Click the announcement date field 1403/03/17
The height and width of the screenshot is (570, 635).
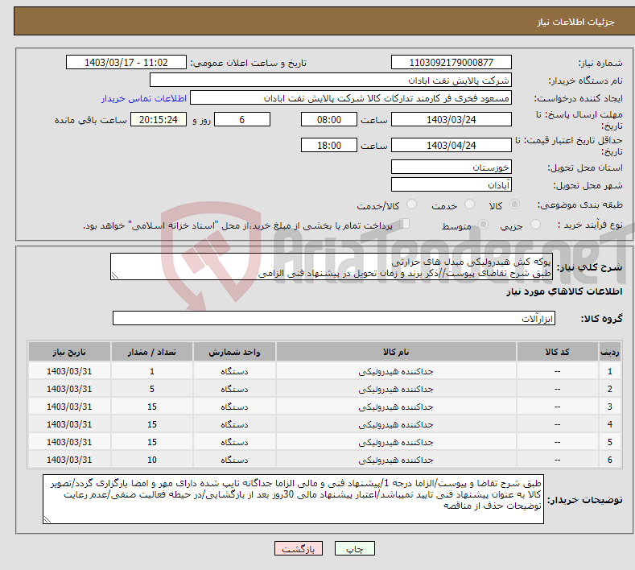(126, 62)
